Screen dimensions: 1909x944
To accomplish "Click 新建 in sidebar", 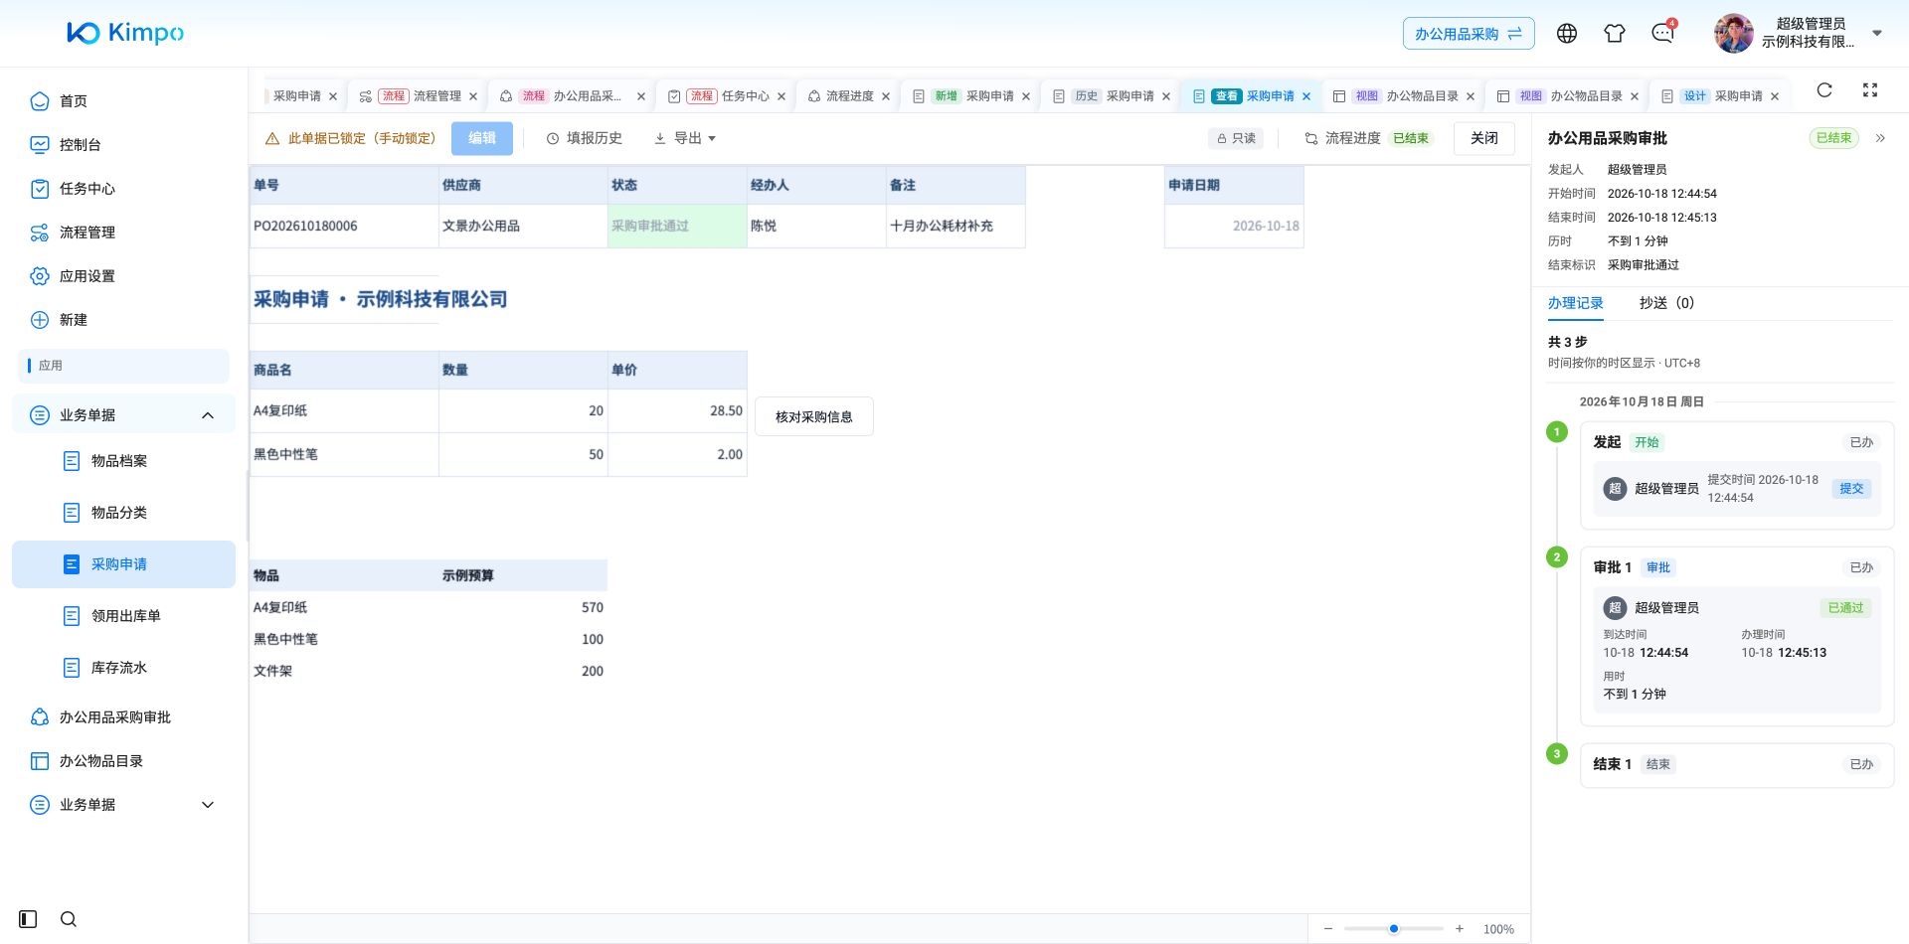I will tap(123, 320).
